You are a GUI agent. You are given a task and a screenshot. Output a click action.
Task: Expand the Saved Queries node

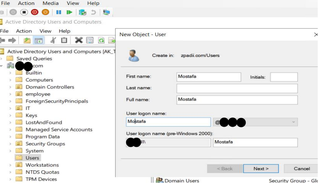point(2,59)
